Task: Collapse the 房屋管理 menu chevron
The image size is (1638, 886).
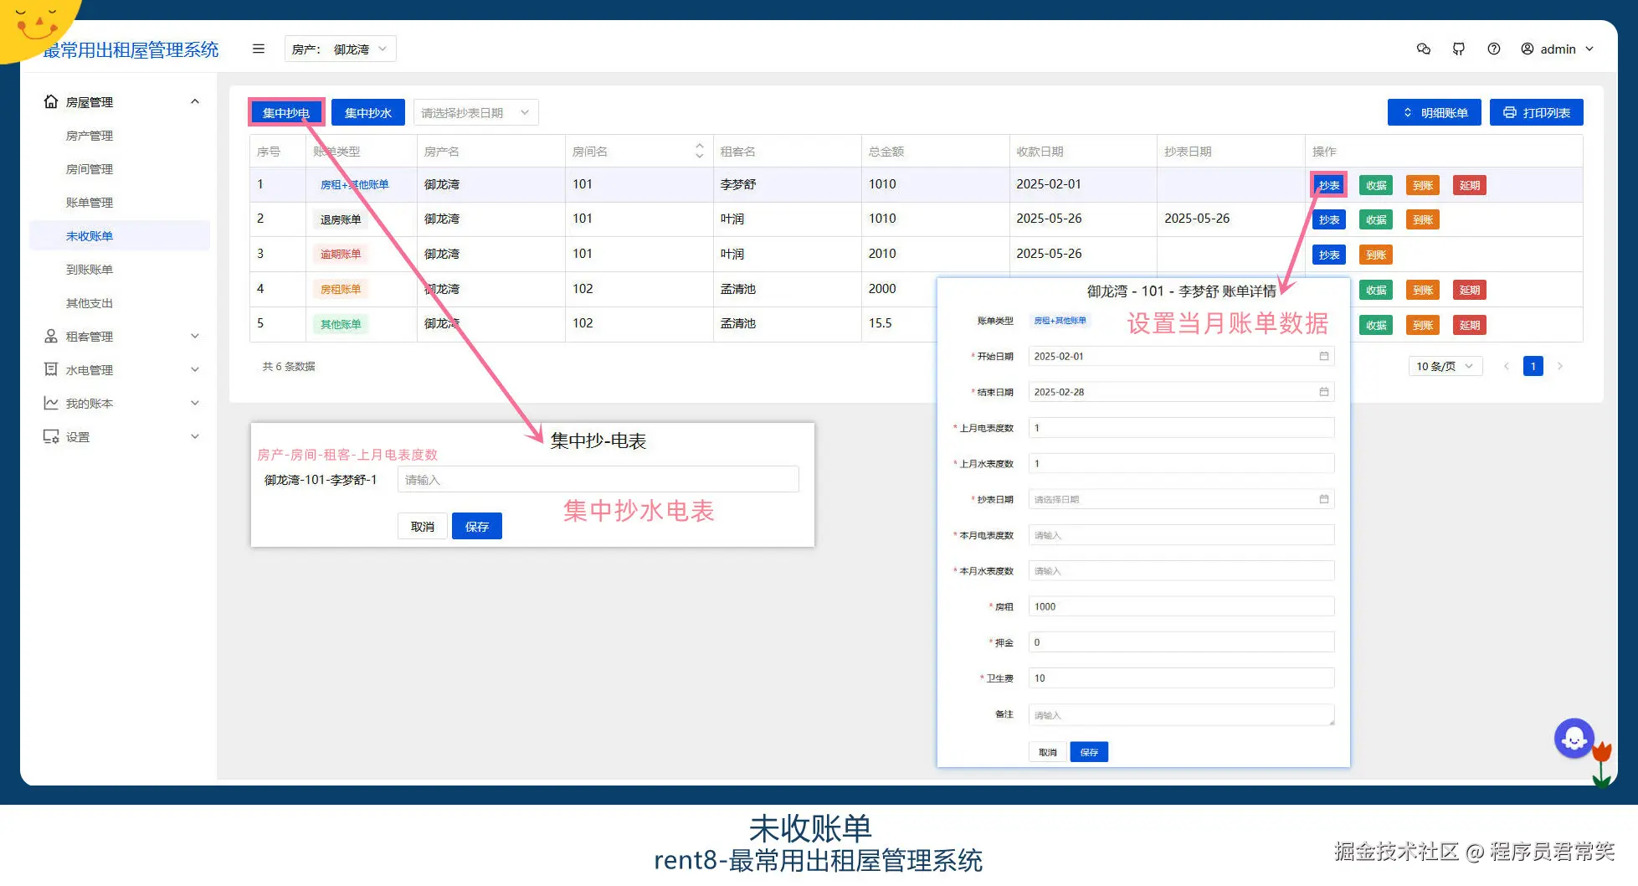Action: pos(195,101)
